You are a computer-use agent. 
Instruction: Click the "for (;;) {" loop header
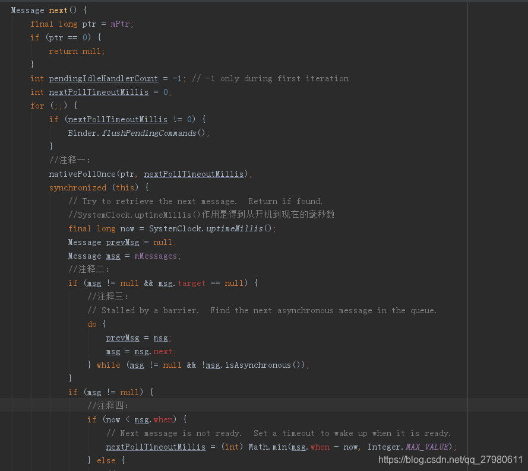coord(54,106)
